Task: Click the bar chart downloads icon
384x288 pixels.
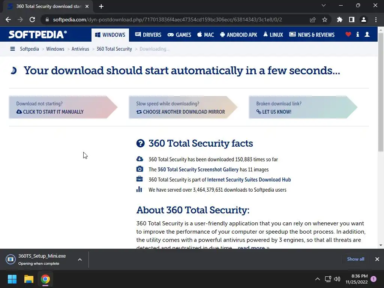Action: coord(139,189)
